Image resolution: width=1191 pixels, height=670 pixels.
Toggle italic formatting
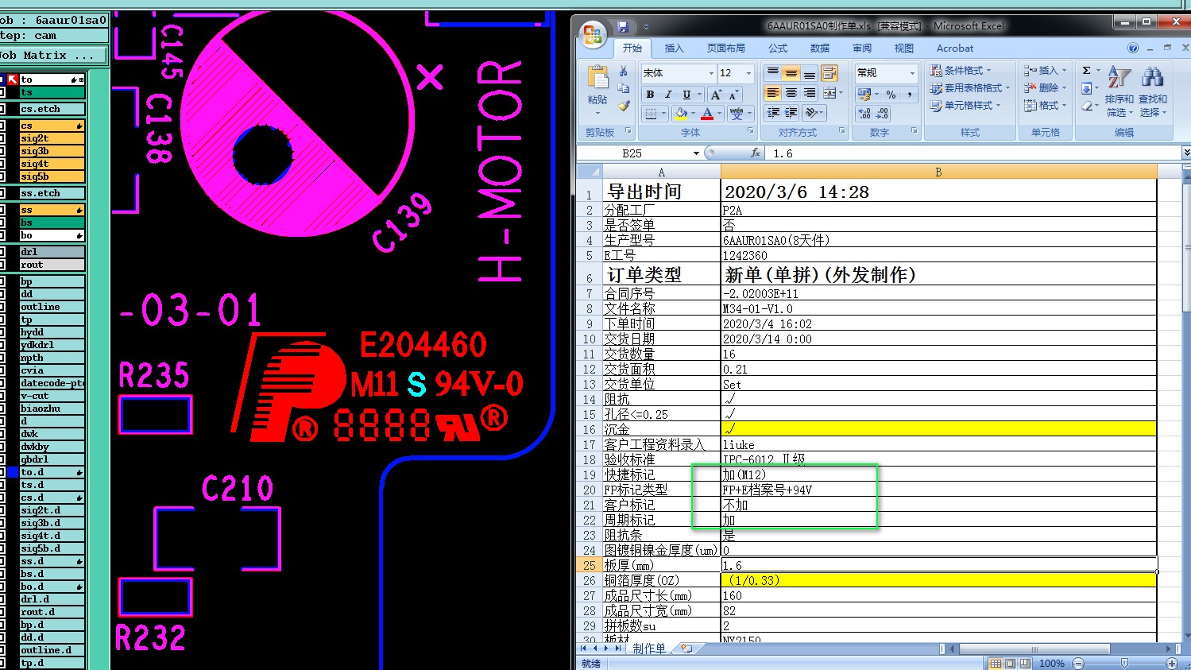point(668,95)
